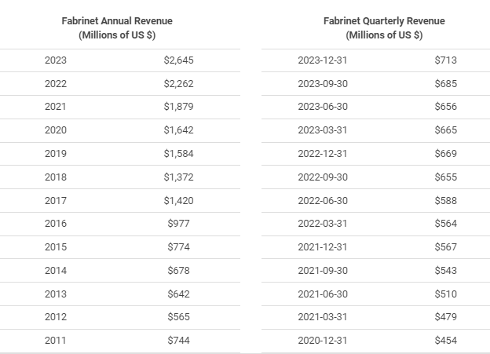The height and width of the screenshot is (354, 490).
Task: Click the $454 quarterly revenue value
Action: 446,340
